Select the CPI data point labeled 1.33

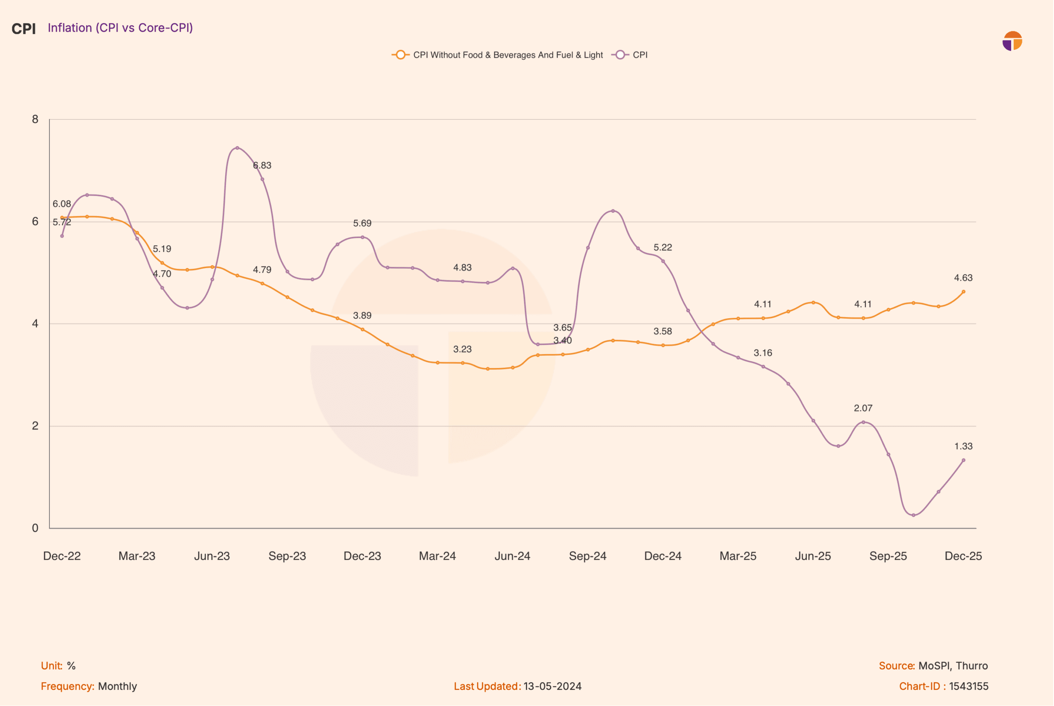[x=963, y=461]
